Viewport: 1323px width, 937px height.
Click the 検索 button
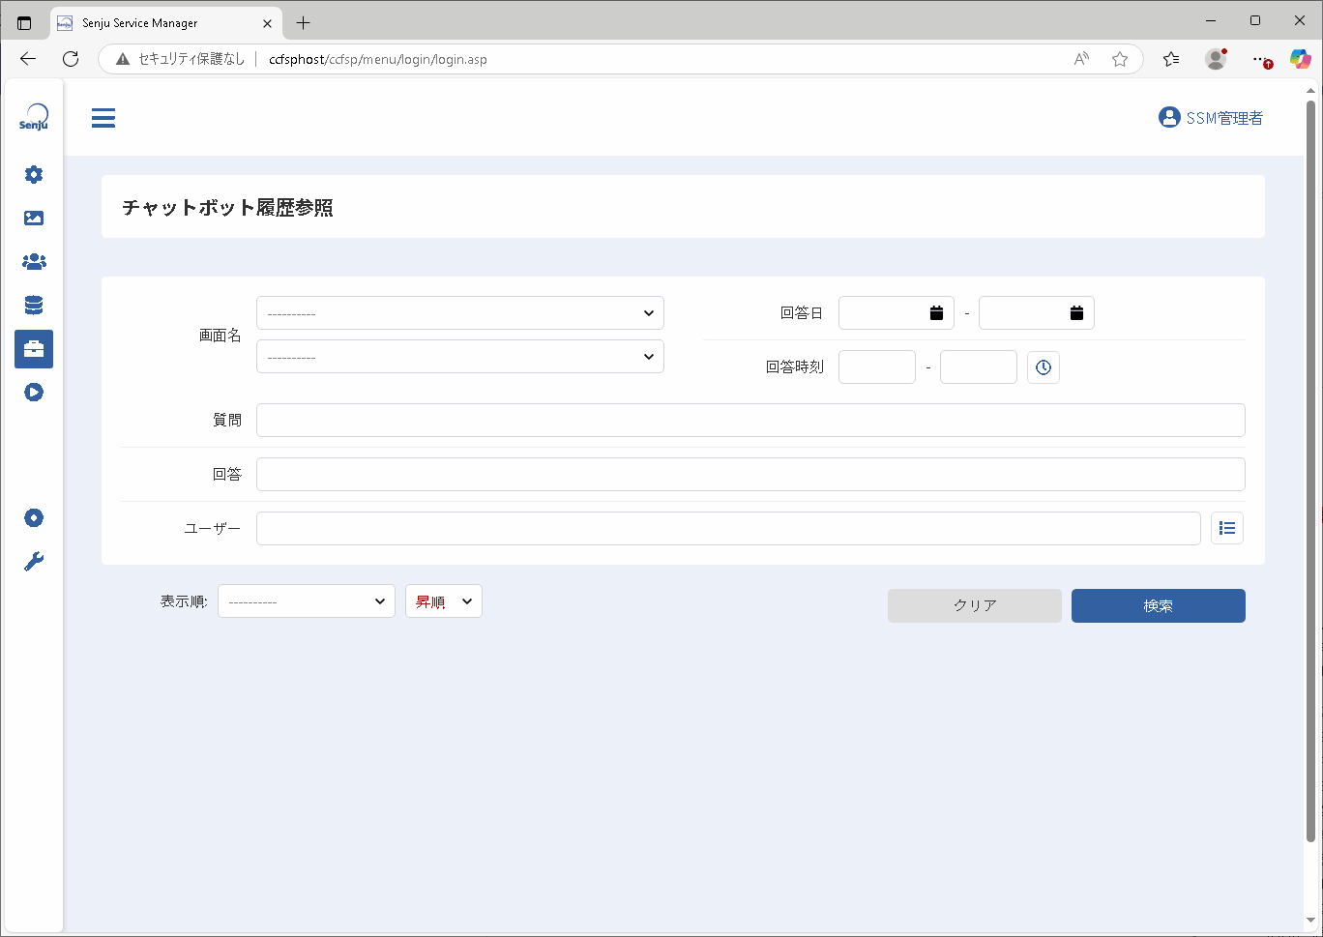pos(1159,605)
